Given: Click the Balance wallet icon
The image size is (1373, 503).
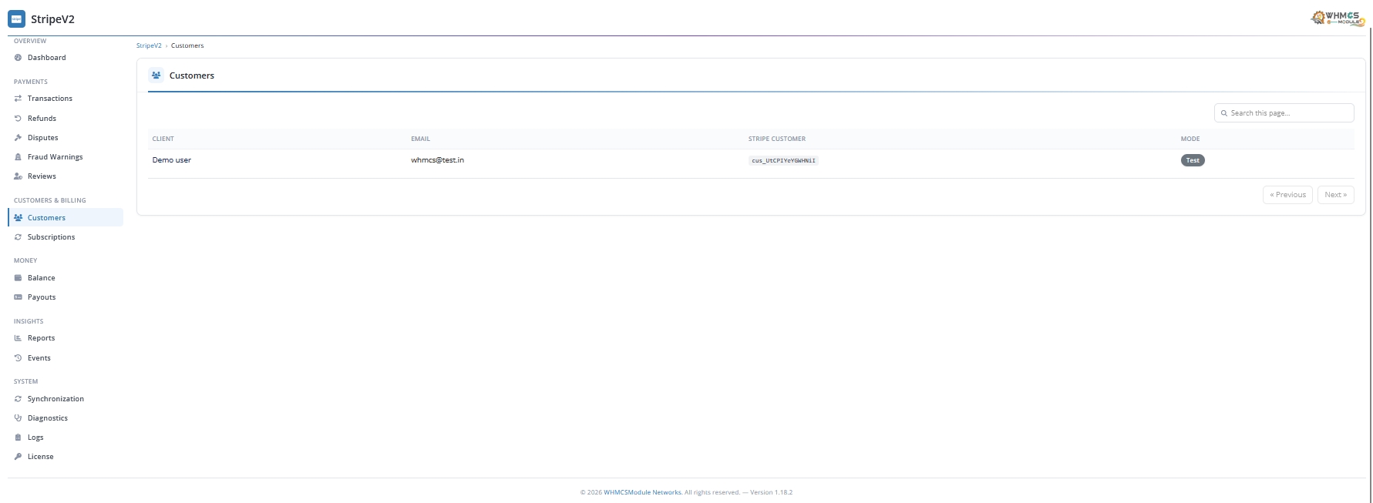Looking at the screenshot, I should (x=18, y=278).
